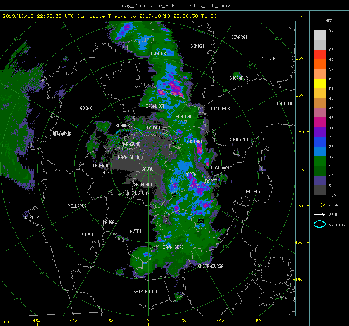
Task: Click the UTC Composite Tracks timestamp header
Action: click(109, 16)
